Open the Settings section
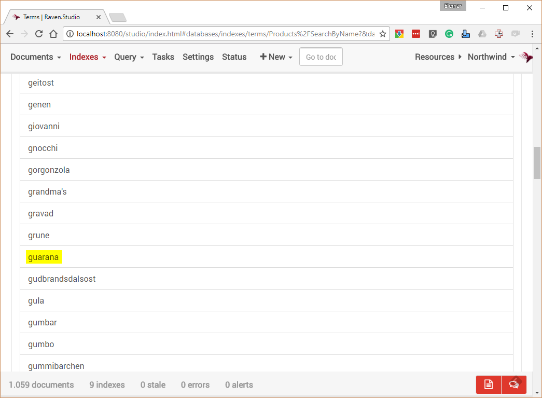This screenshot has width=542, height=398. pos(198,57)
